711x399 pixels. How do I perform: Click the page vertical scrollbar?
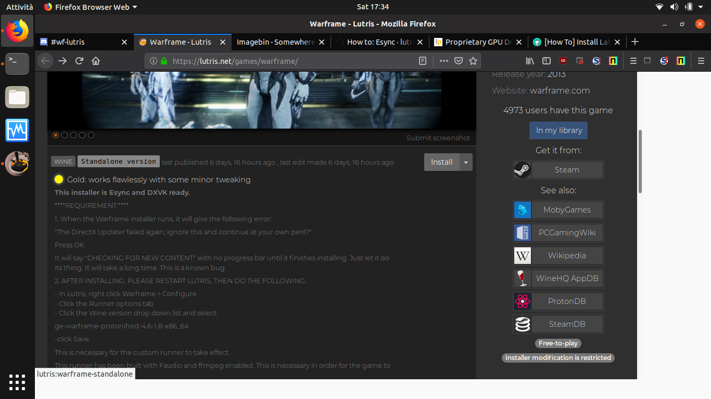pos(640,161)
